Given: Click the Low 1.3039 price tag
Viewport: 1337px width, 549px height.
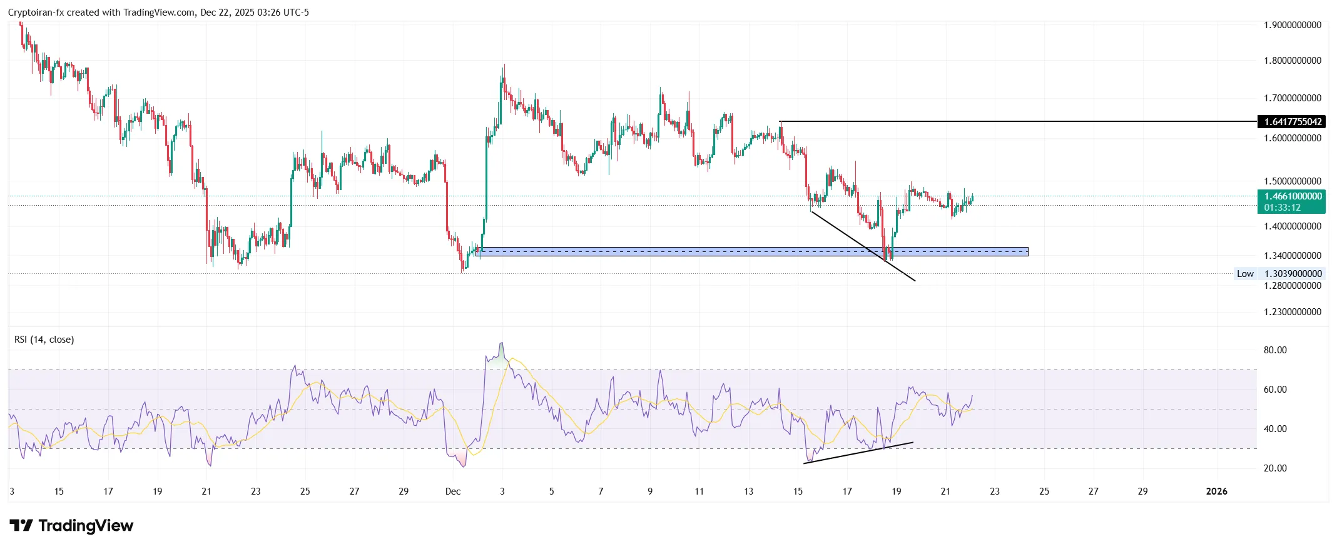Looking at the screenshot, I should pyautogui.click(x=1280, y=274).
